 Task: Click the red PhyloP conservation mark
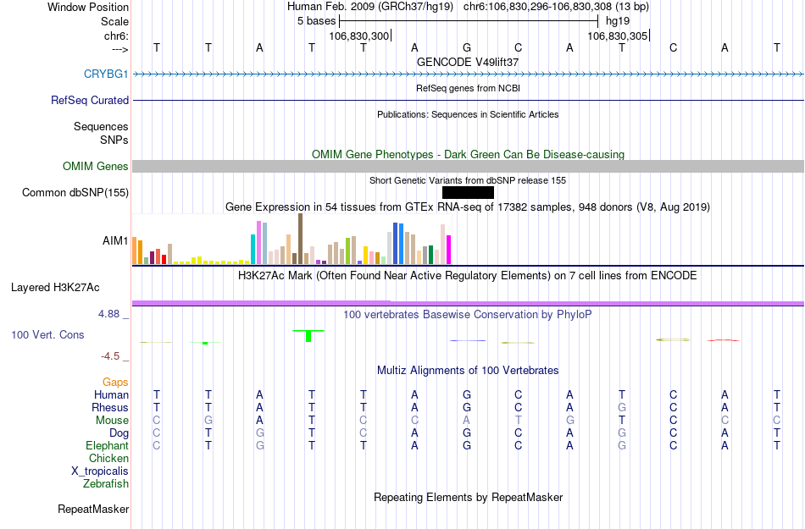pos(723,340)
